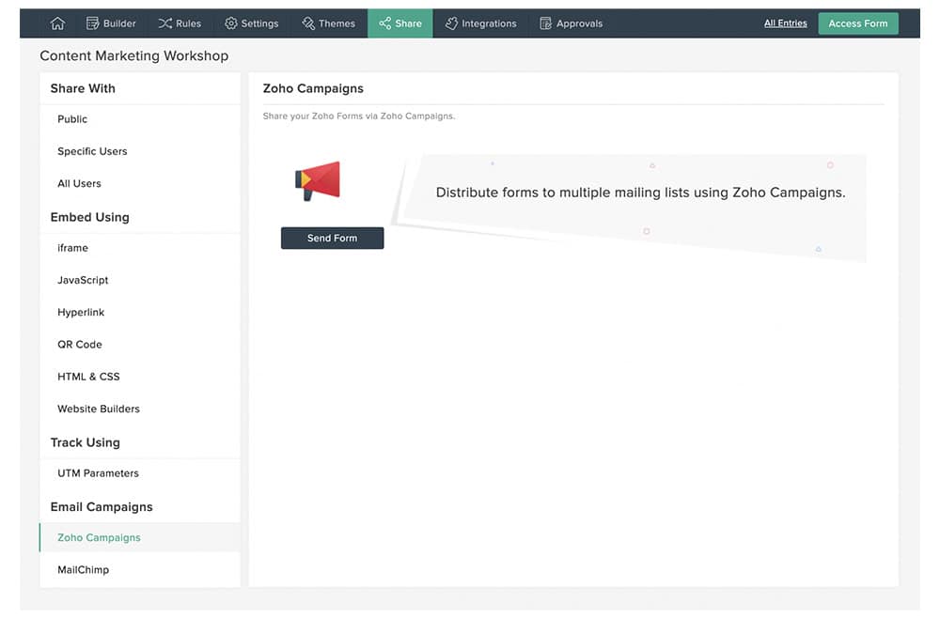Click the Access Form button

[858, 23]
